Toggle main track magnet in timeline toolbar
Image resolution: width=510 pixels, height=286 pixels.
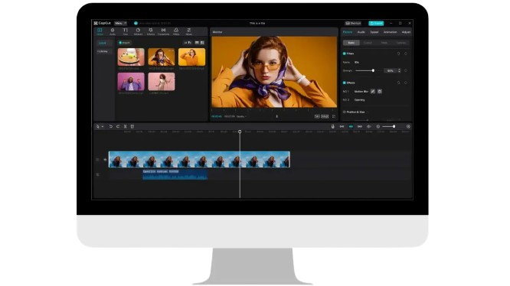click(x=342, y=126)
